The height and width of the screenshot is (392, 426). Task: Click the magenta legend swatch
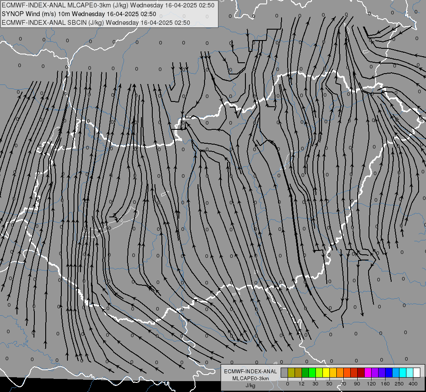pos(368,372)
